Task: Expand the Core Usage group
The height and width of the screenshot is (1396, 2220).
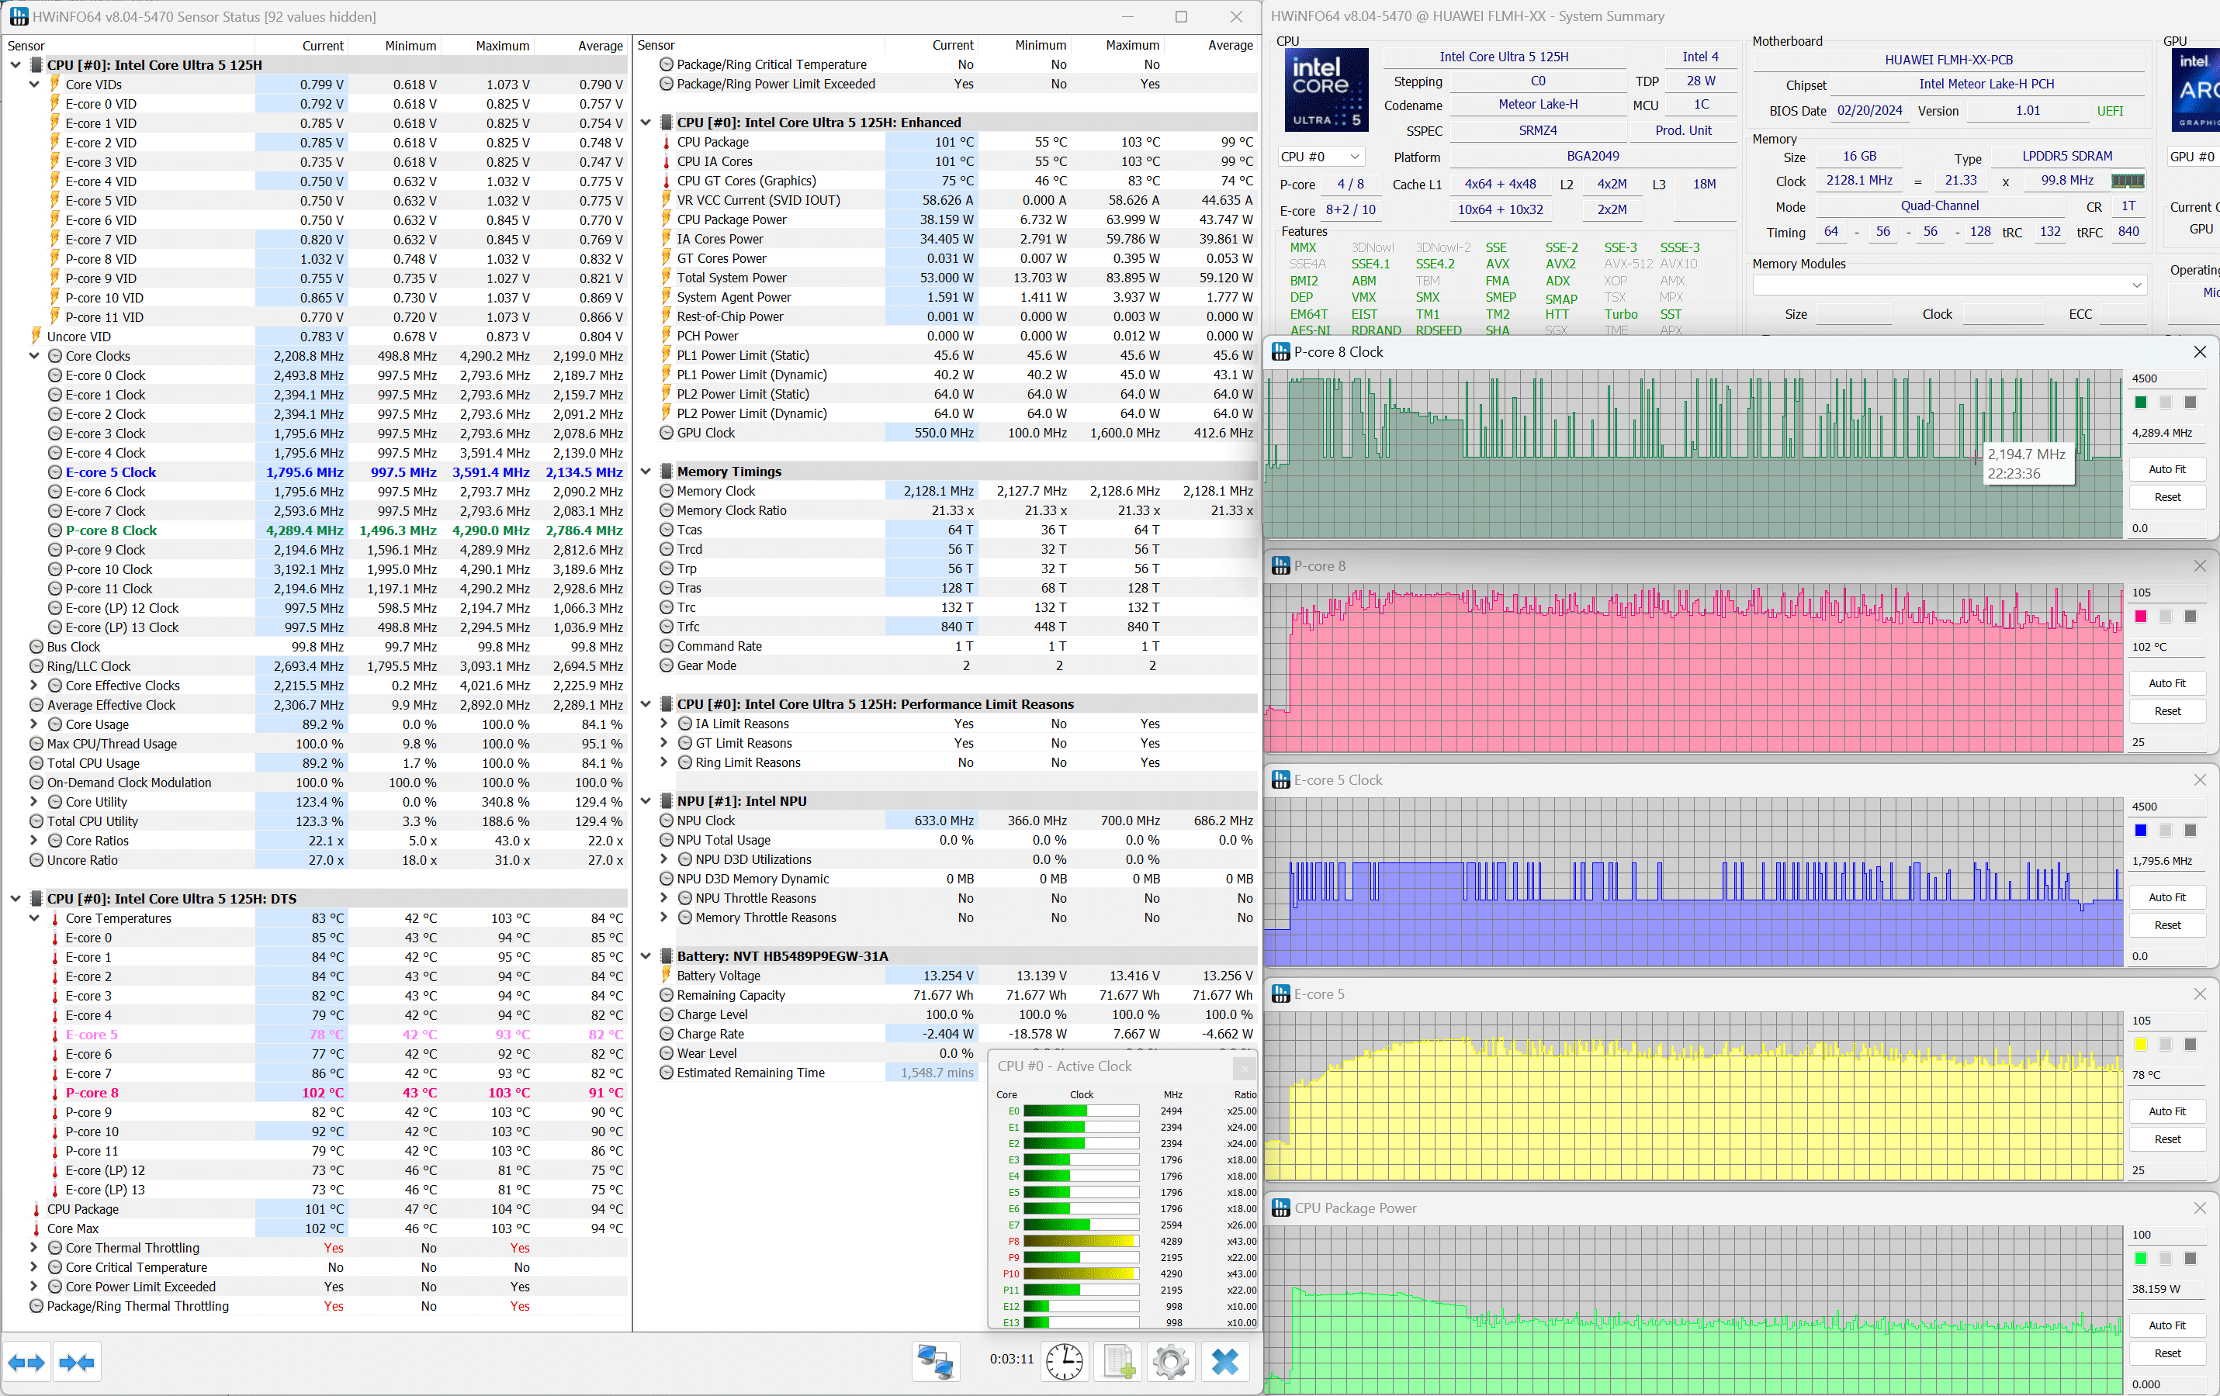Action: 34,724
